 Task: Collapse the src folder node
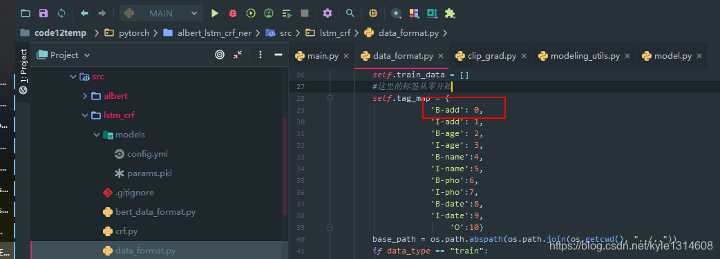73,77
